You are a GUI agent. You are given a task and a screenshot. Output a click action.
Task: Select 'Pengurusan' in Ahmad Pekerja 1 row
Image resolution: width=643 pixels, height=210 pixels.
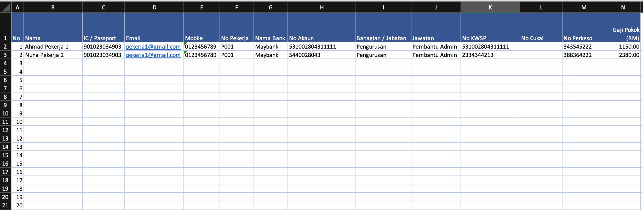point(383,46)
